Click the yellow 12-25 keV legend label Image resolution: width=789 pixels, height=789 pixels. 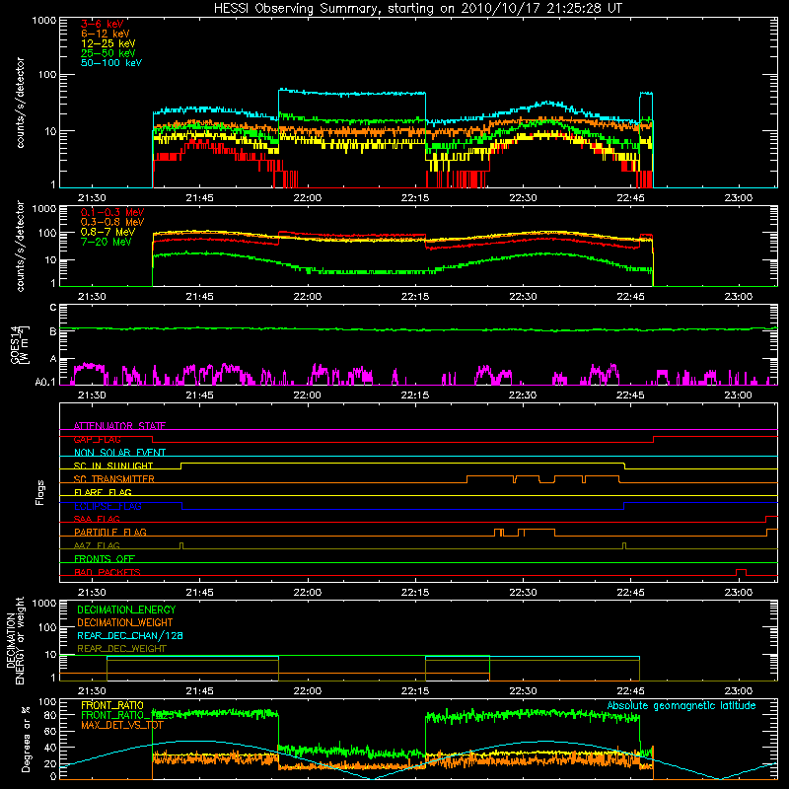(108, 43)
